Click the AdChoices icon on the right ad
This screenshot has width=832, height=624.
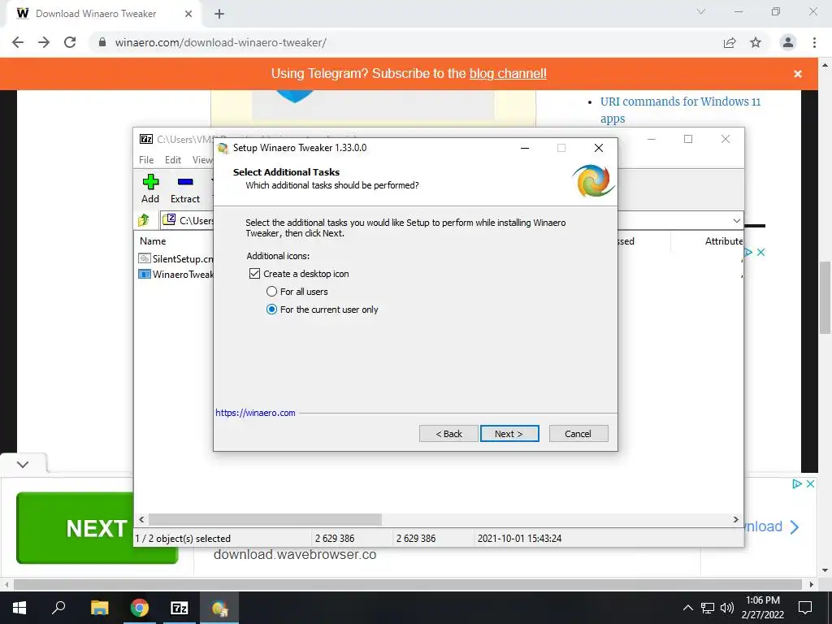(x=747, y=253)
